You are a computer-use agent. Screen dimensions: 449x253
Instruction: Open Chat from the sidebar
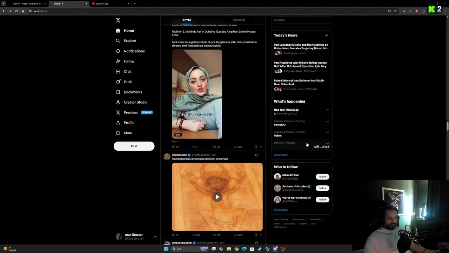124,71
